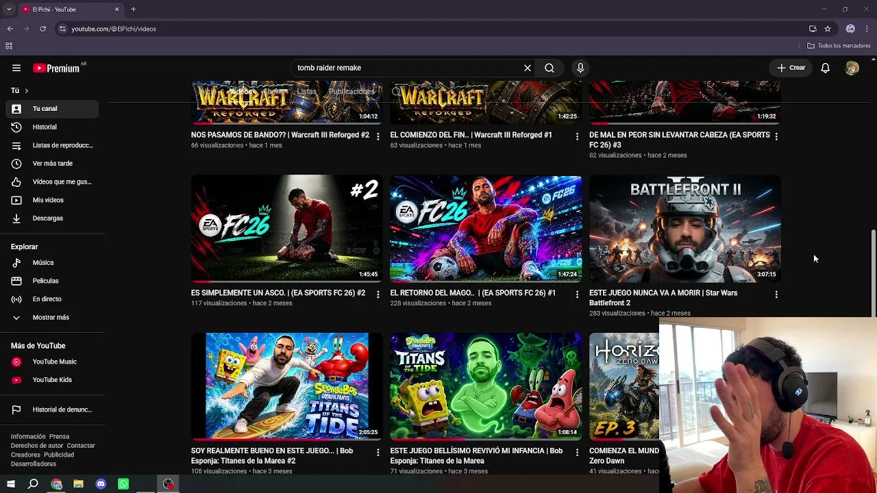Expand Mostrar más in the sidebar
Screen dimensions: 877x493
(x=52, y=318)
